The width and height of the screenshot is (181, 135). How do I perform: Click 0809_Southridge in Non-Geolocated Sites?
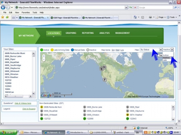(94, 111)
